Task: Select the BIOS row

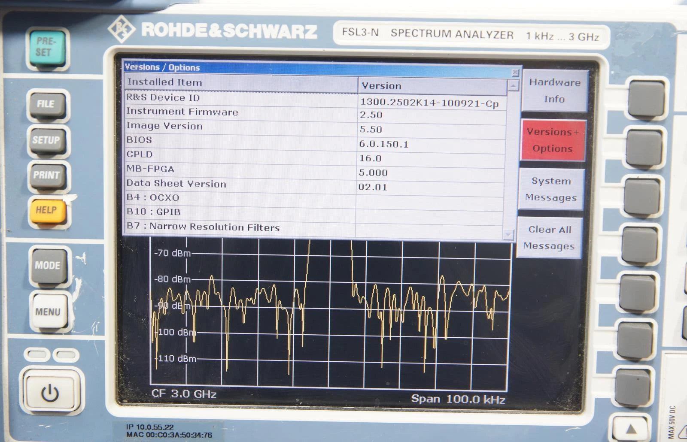Action: (x=315, y=142)
